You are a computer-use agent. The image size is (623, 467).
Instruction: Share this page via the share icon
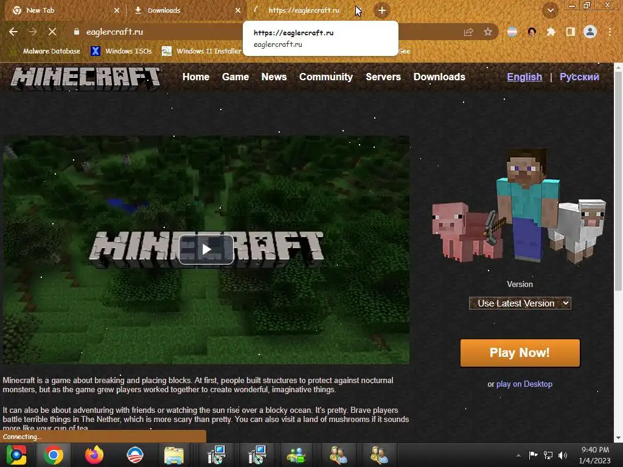[x=468, y=32]
